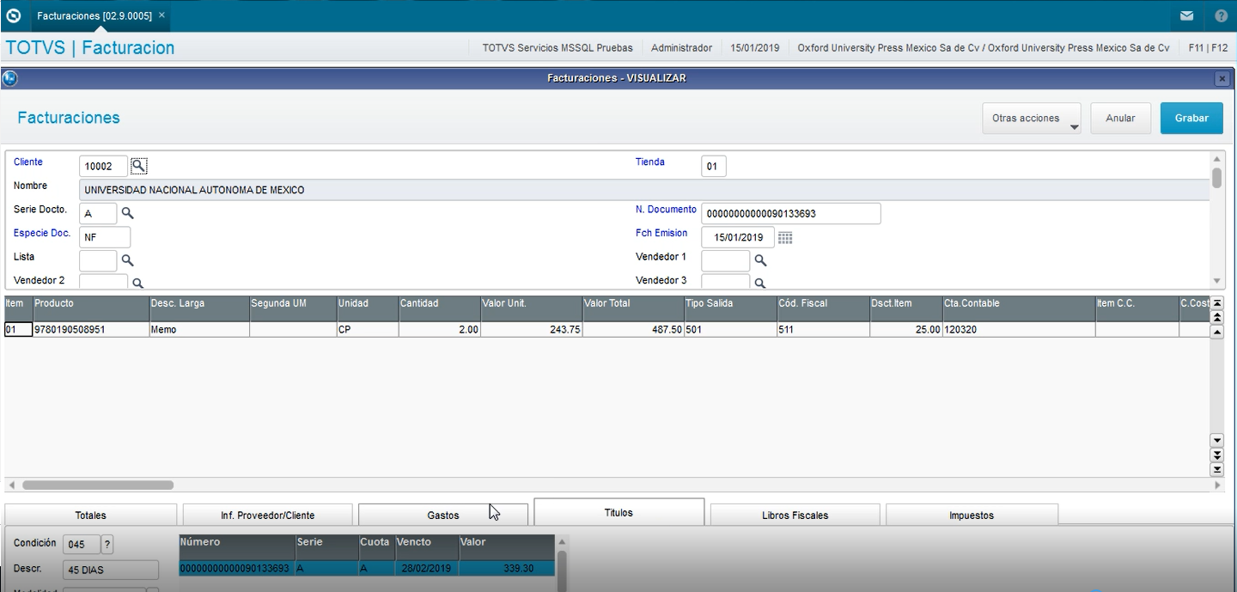Click the VISUALIZAR window round logo icon
The height and width of the screenshot is (592, 1237).
point(10,78)
